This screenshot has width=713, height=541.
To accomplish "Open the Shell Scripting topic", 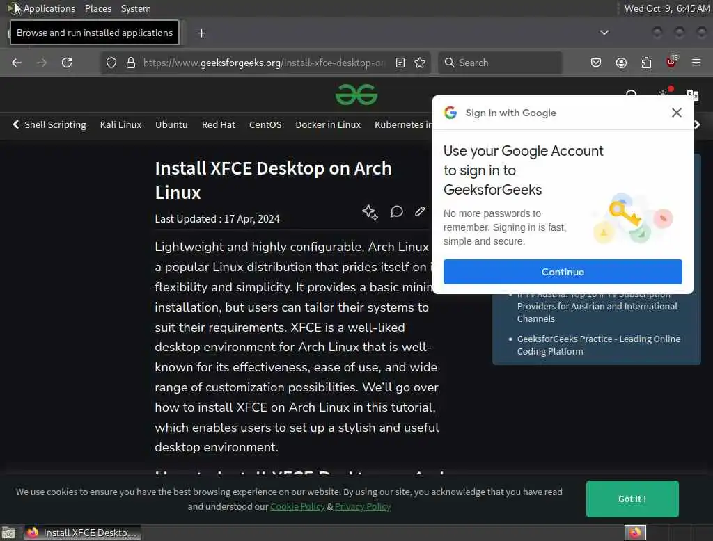I will 55,125.
